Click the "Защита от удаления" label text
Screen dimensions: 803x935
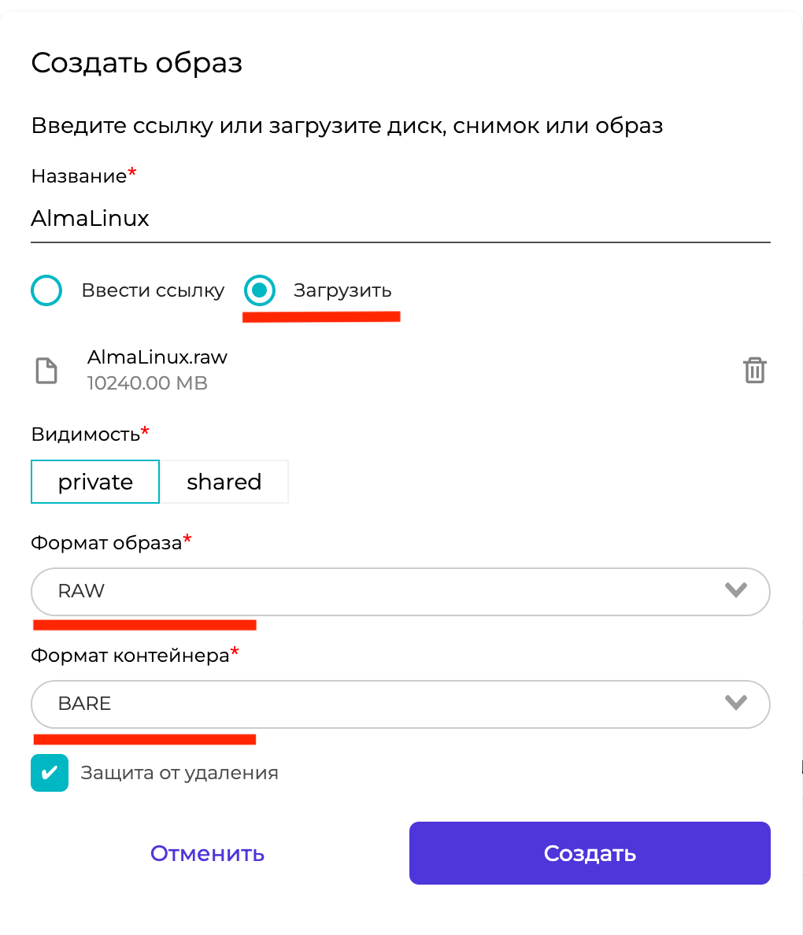click(179, 773)
